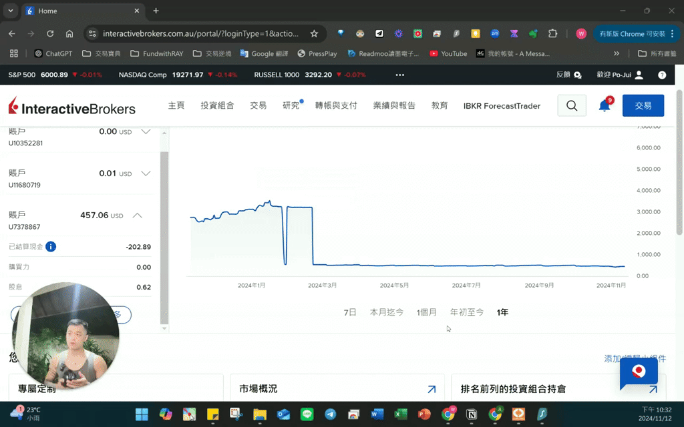
Task: Click the NASDAQ Comp ticker value
Action: (188, 75)
